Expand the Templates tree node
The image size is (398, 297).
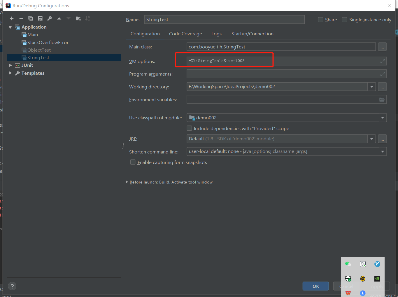10,73
